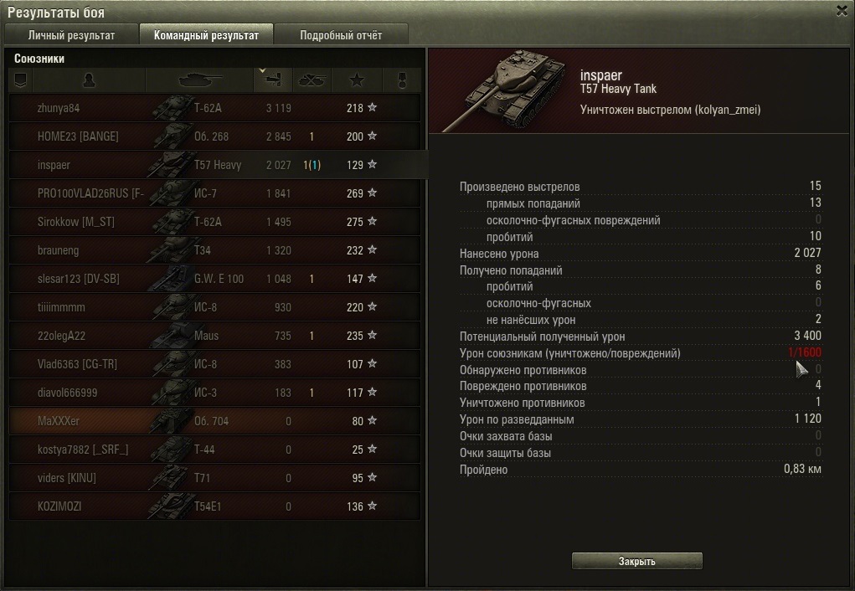Click T57 Heavy Tank image thumbnail

tap(503, 91)
